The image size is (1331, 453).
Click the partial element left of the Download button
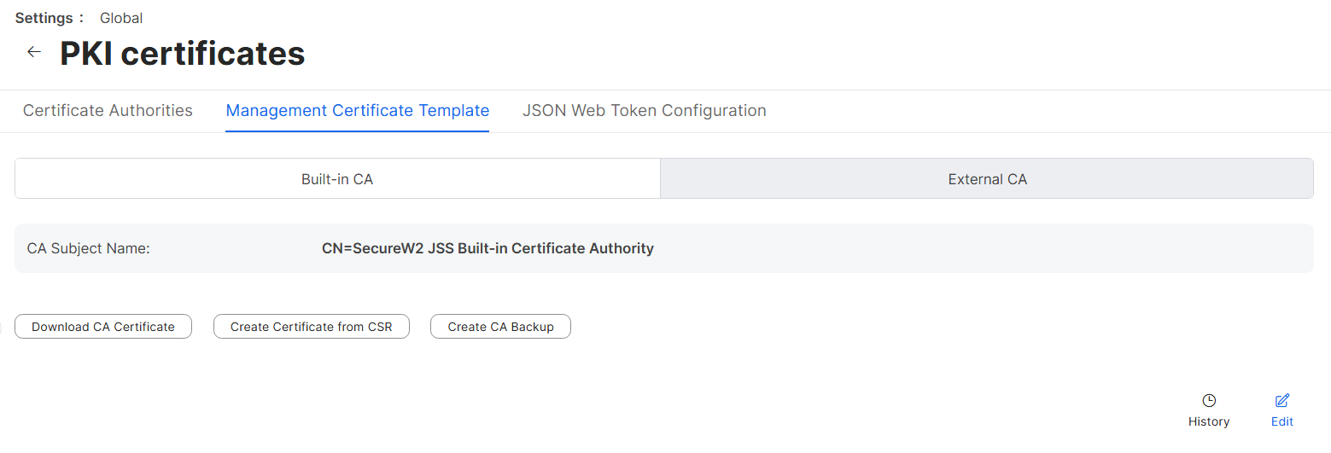point(2,327)
